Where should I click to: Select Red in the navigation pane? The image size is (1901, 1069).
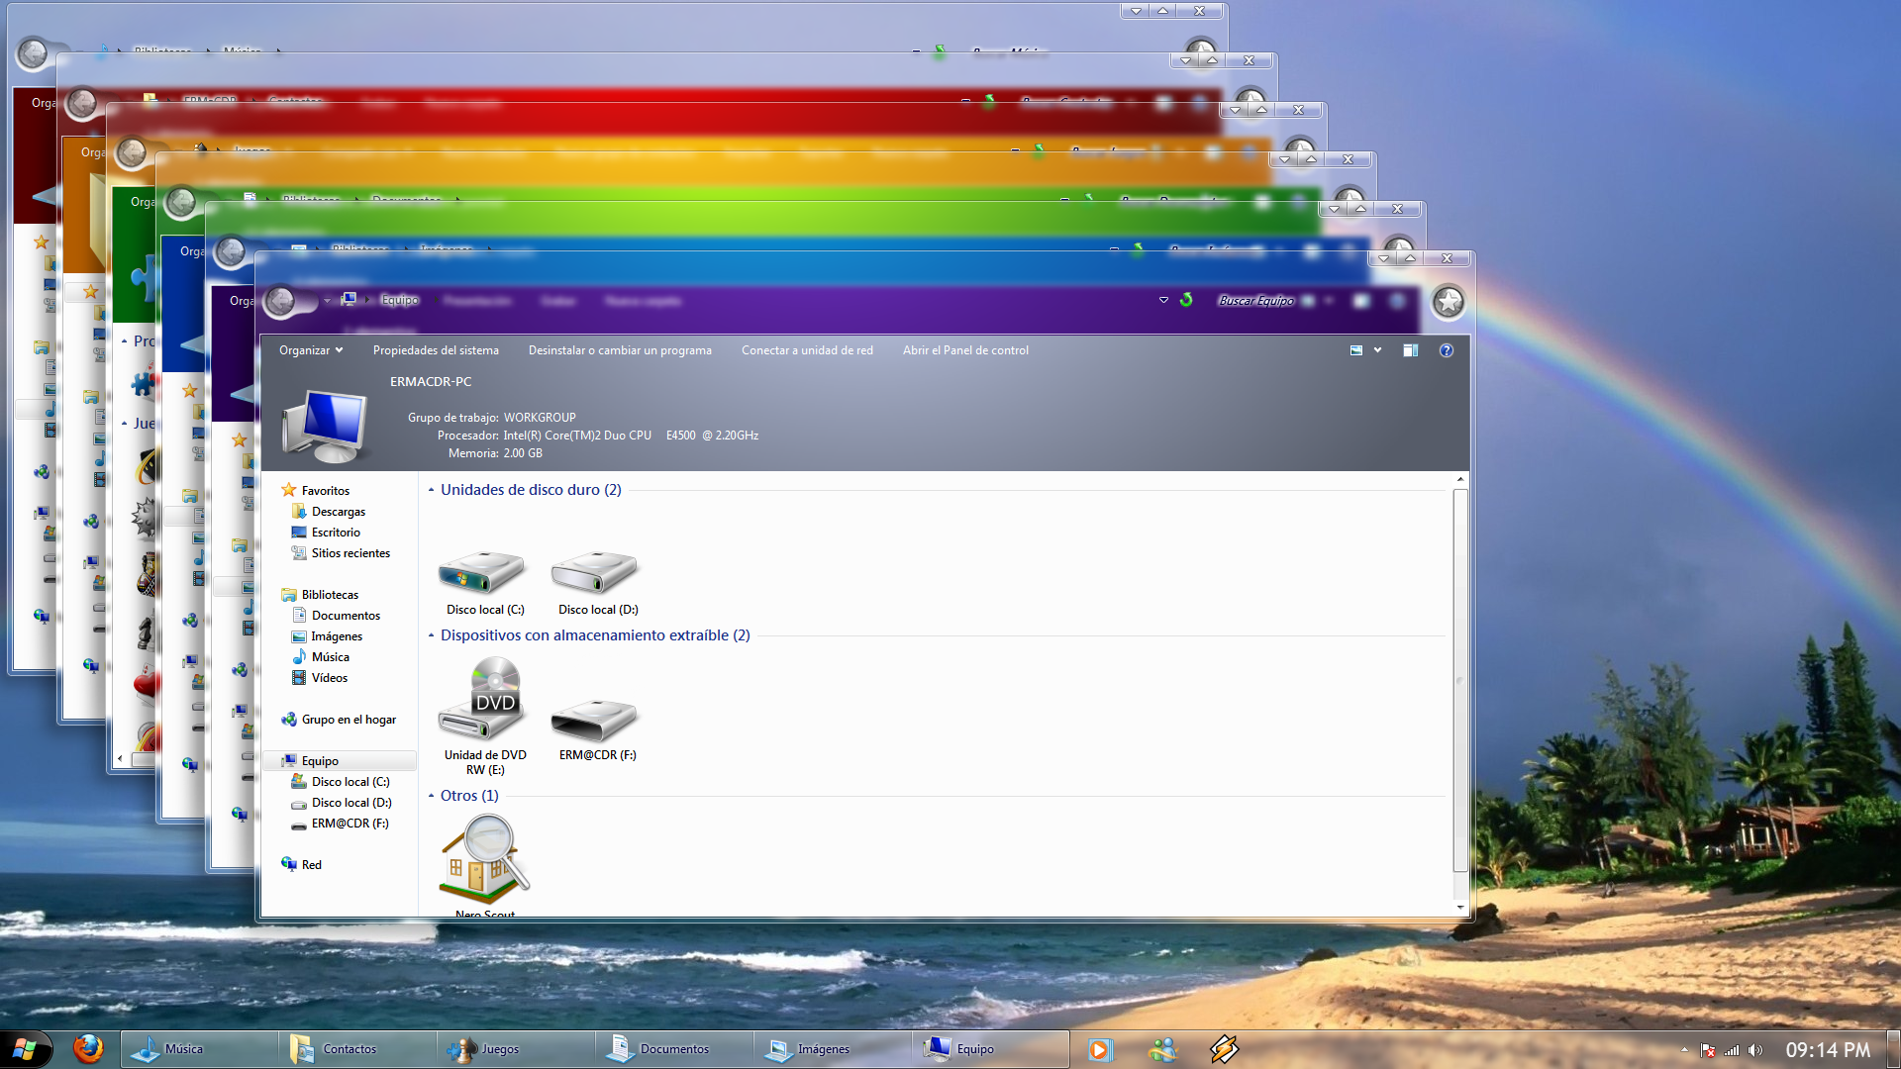pos(301,865)
